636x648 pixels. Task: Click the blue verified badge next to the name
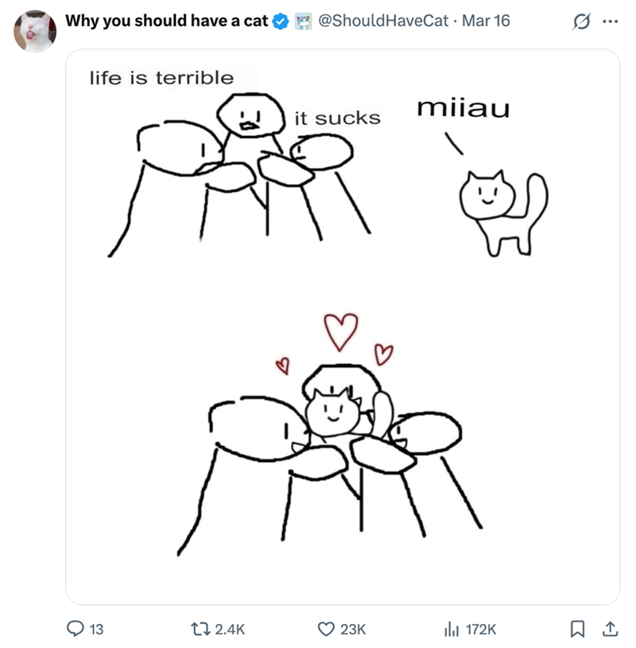(281, 21)
